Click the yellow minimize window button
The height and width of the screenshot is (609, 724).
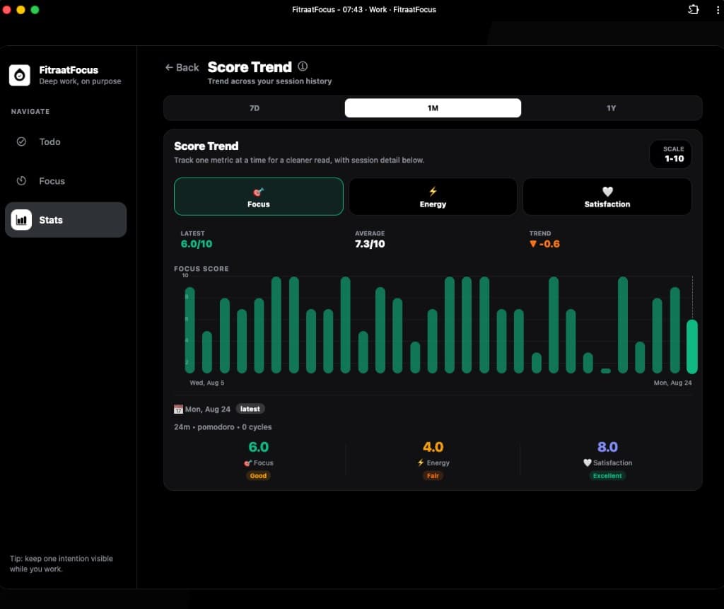pos(21,10)
